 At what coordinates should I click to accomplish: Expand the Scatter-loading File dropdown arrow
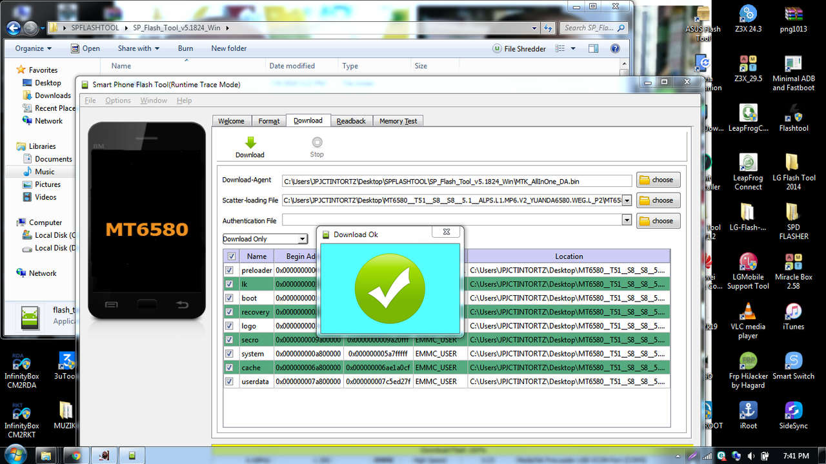click(626, 200)
